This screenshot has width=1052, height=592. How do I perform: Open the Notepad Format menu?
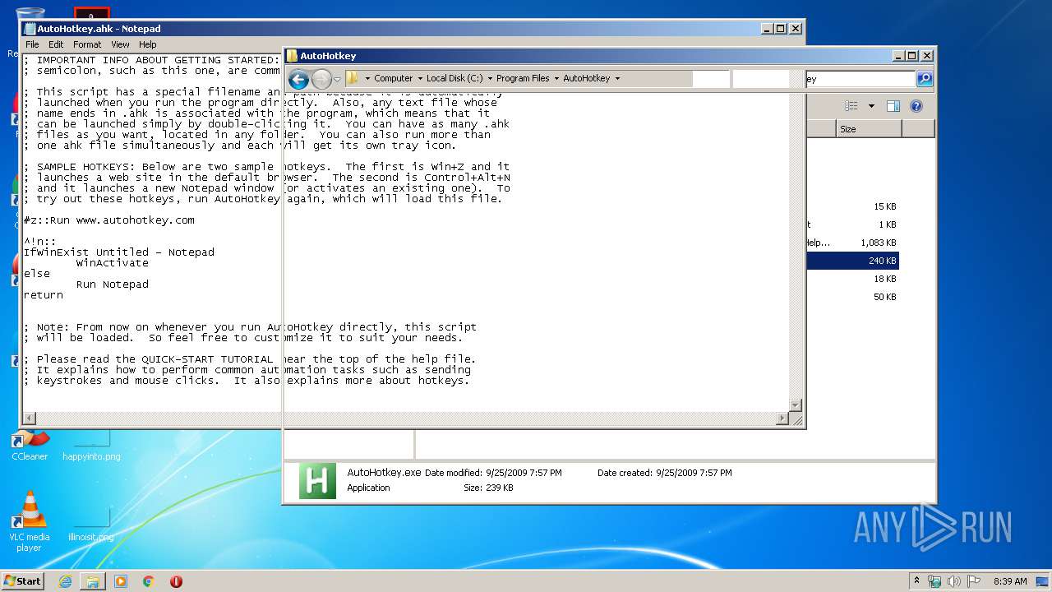(x=87, y=44)
